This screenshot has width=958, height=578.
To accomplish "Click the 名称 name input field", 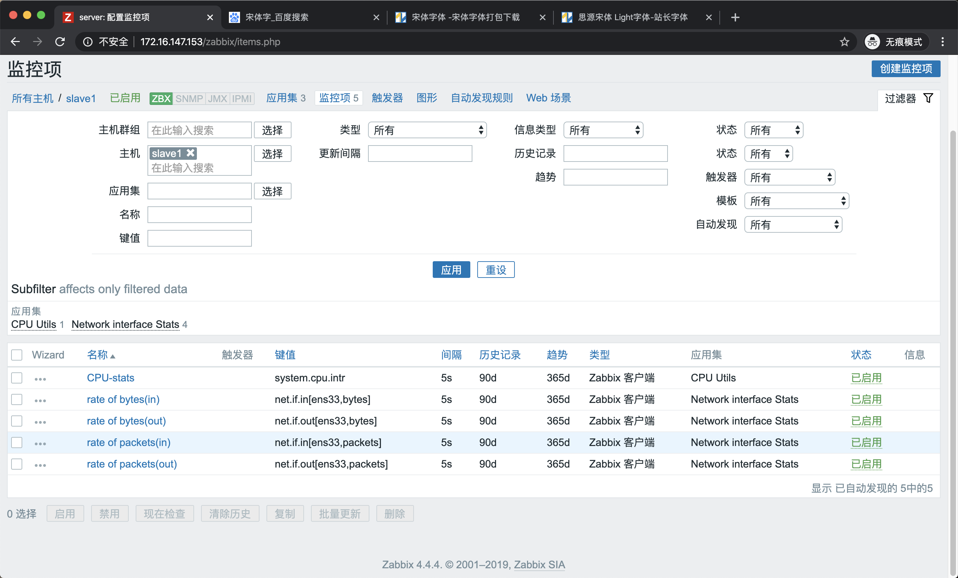I will point(199,215).
